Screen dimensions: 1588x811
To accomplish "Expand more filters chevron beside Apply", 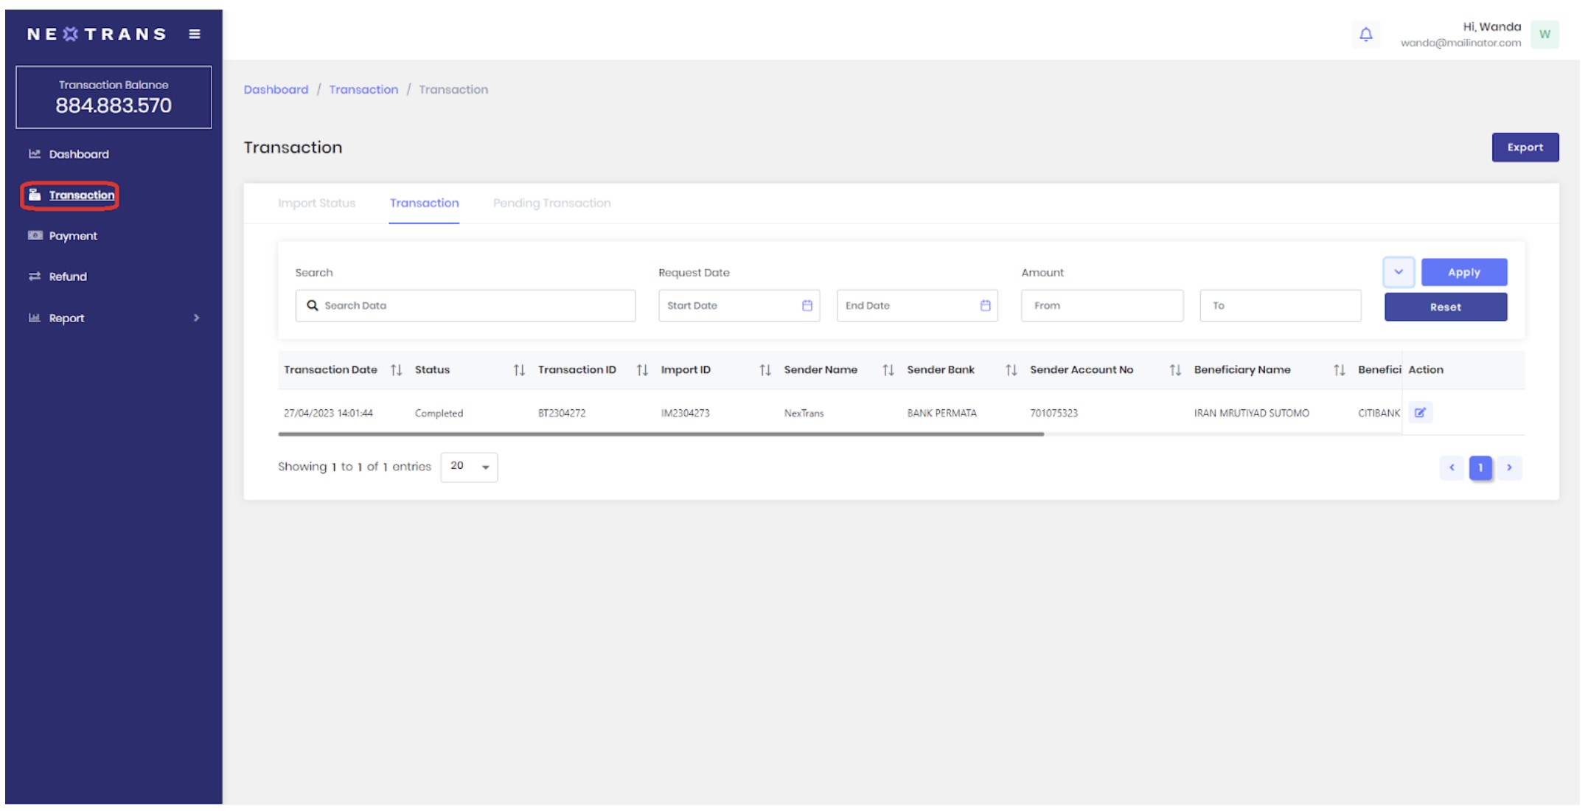I will coord(1398,272).
